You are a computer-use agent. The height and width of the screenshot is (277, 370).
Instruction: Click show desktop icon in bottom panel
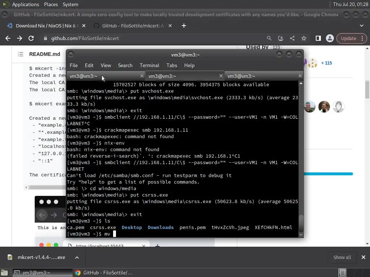4,273
